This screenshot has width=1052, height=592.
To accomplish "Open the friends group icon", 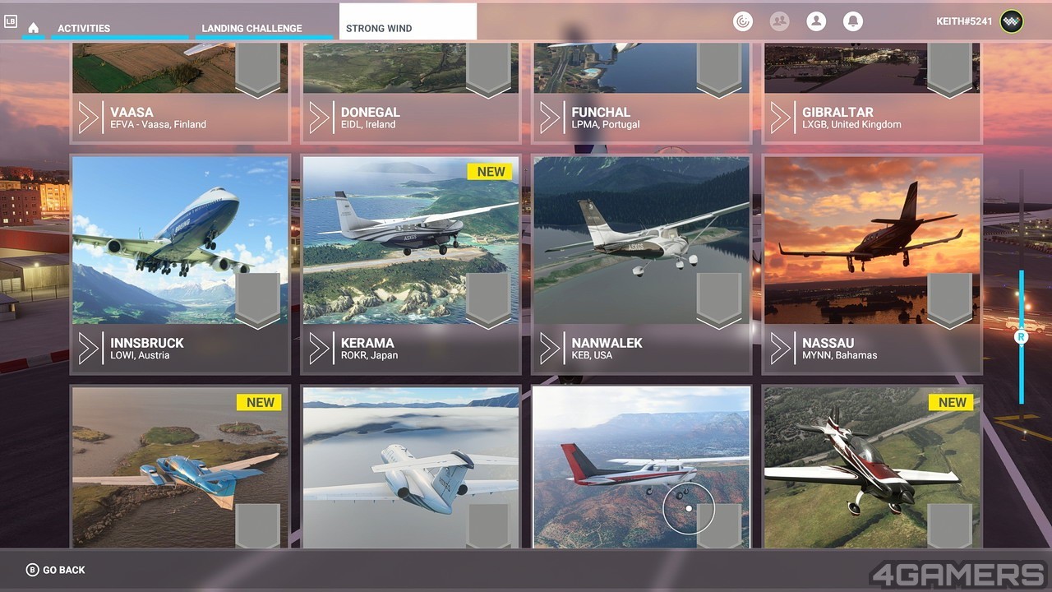I will pos(779,21).
